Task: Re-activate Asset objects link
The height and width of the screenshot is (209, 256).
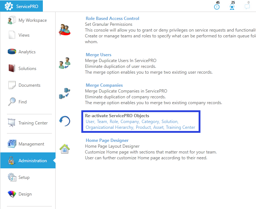Action: 159,127
